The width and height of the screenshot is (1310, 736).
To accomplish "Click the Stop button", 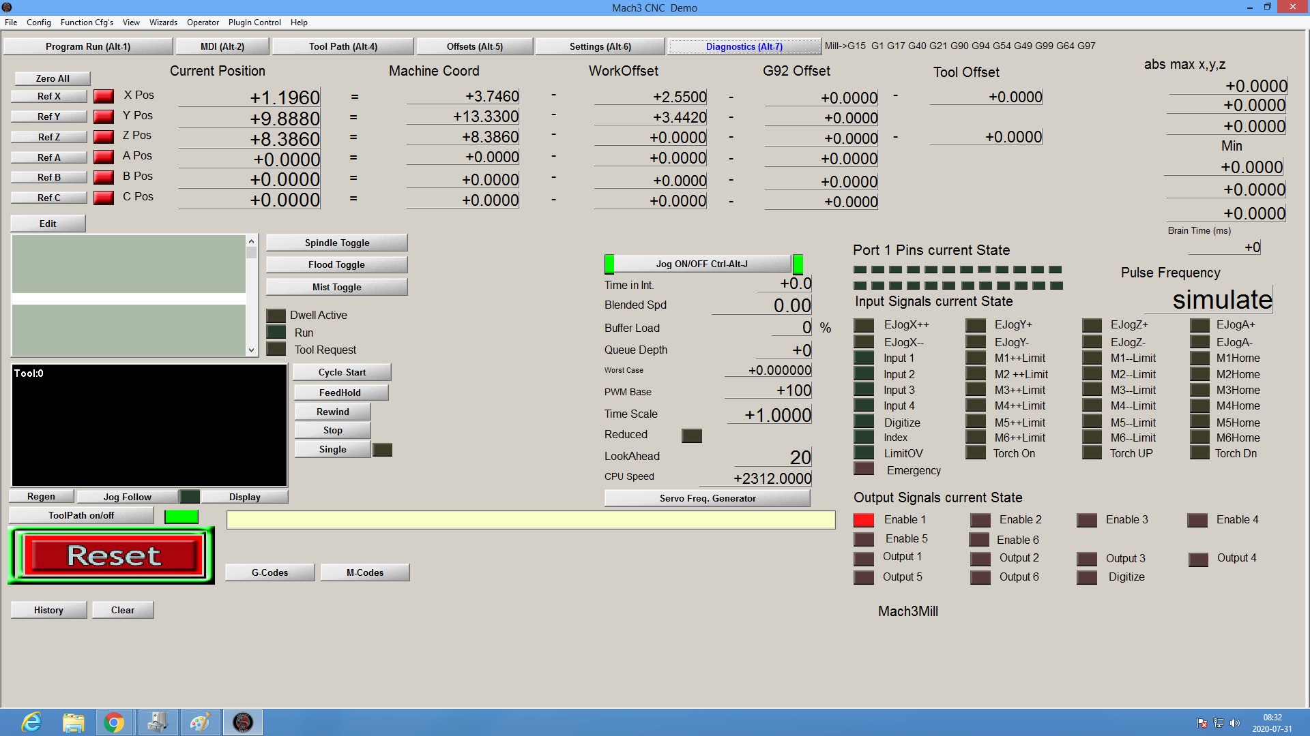I will coord(332,431).
